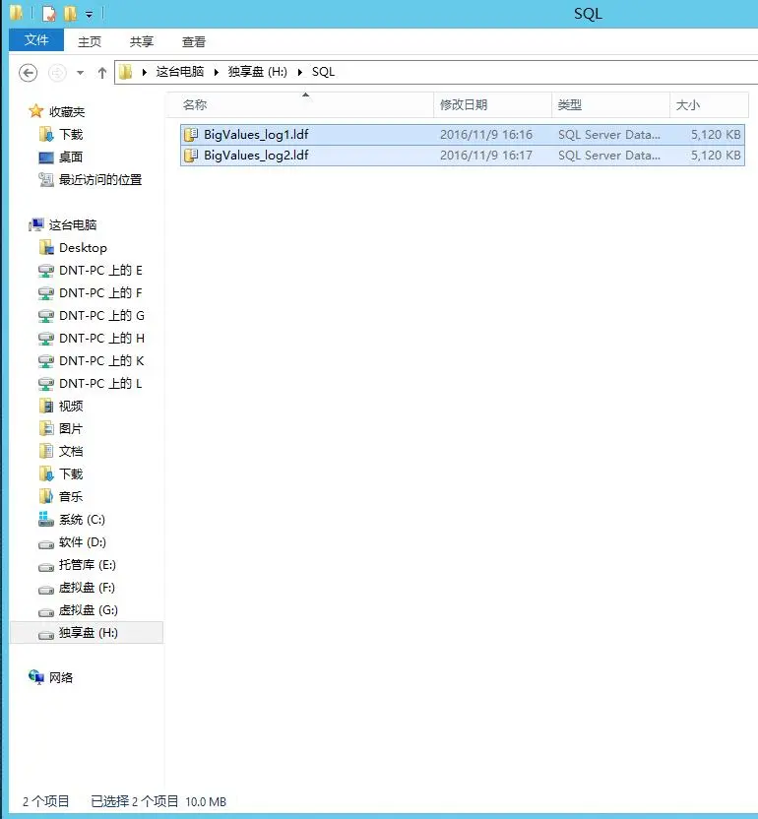Click the date 2016/11/9 16:17
758x819 pixels.
(x=486, y=156)
